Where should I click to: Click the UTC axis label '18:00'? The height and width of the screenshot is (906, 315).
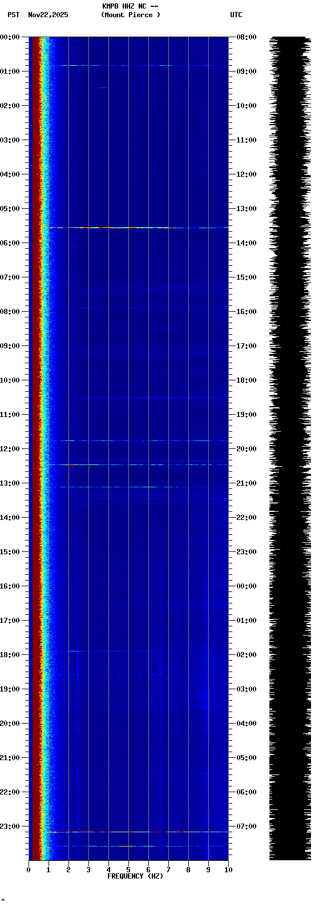point(246,380)
